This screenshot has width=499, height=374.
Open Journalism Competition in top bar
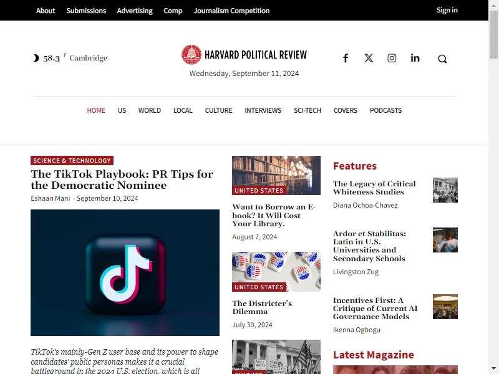(x=231, y=11)
